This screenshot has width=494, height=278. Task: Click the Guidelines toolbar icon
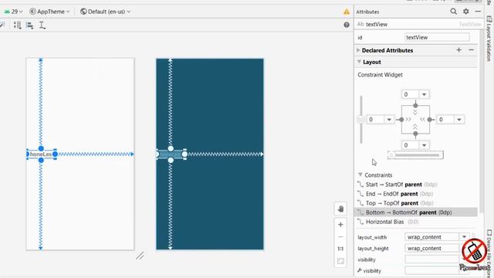[x=42, y=25]
